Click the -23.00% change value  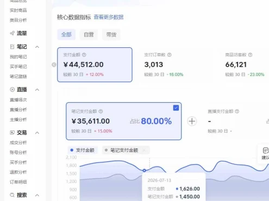click(x=256, y=74)
